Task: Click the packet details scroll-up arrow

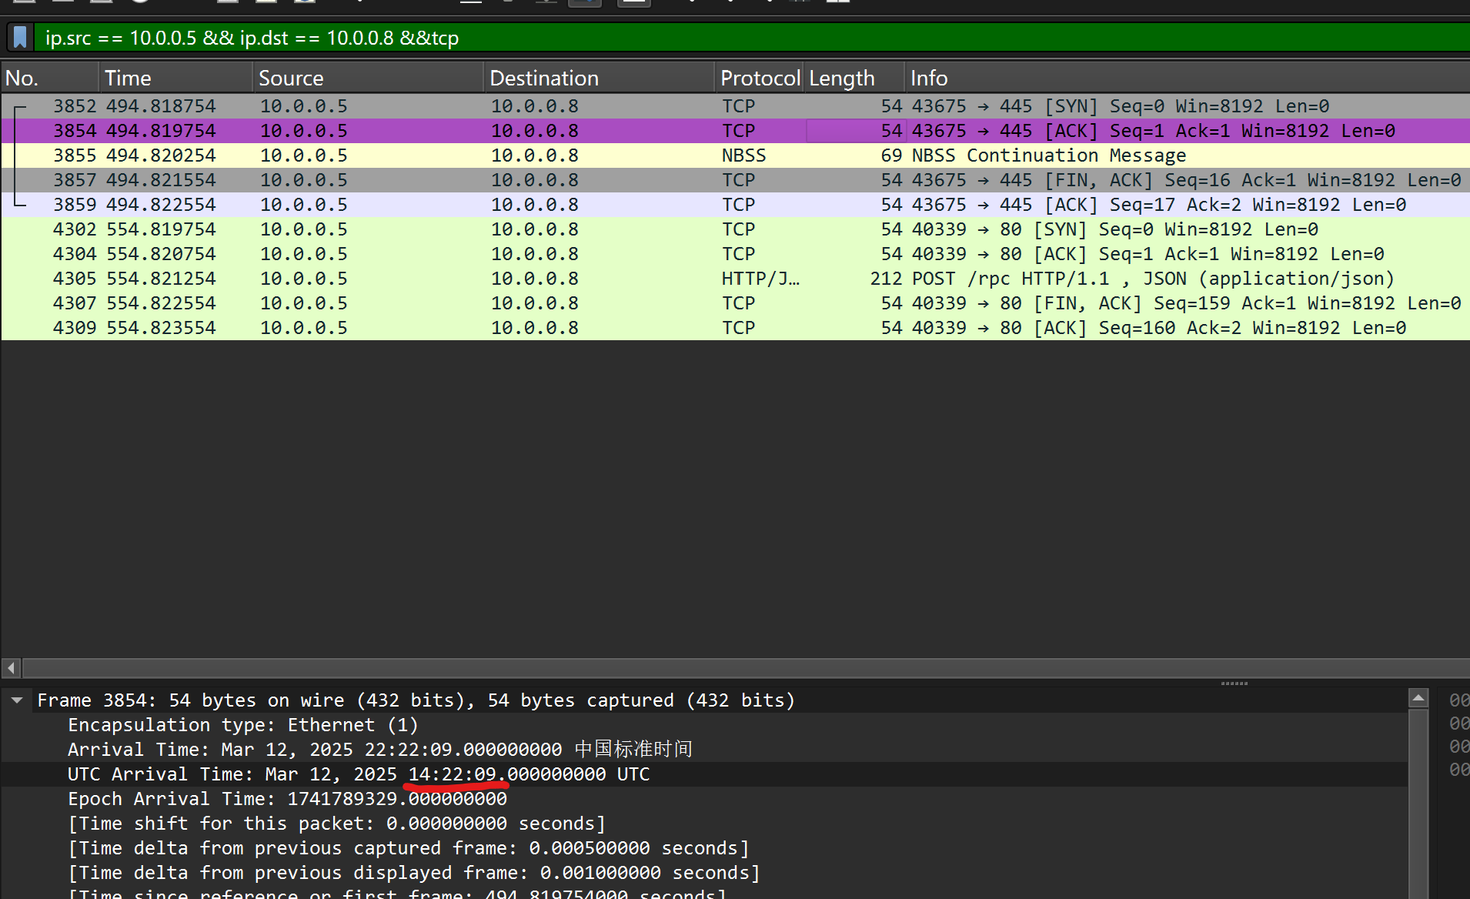Action: tap(1418, 698)
